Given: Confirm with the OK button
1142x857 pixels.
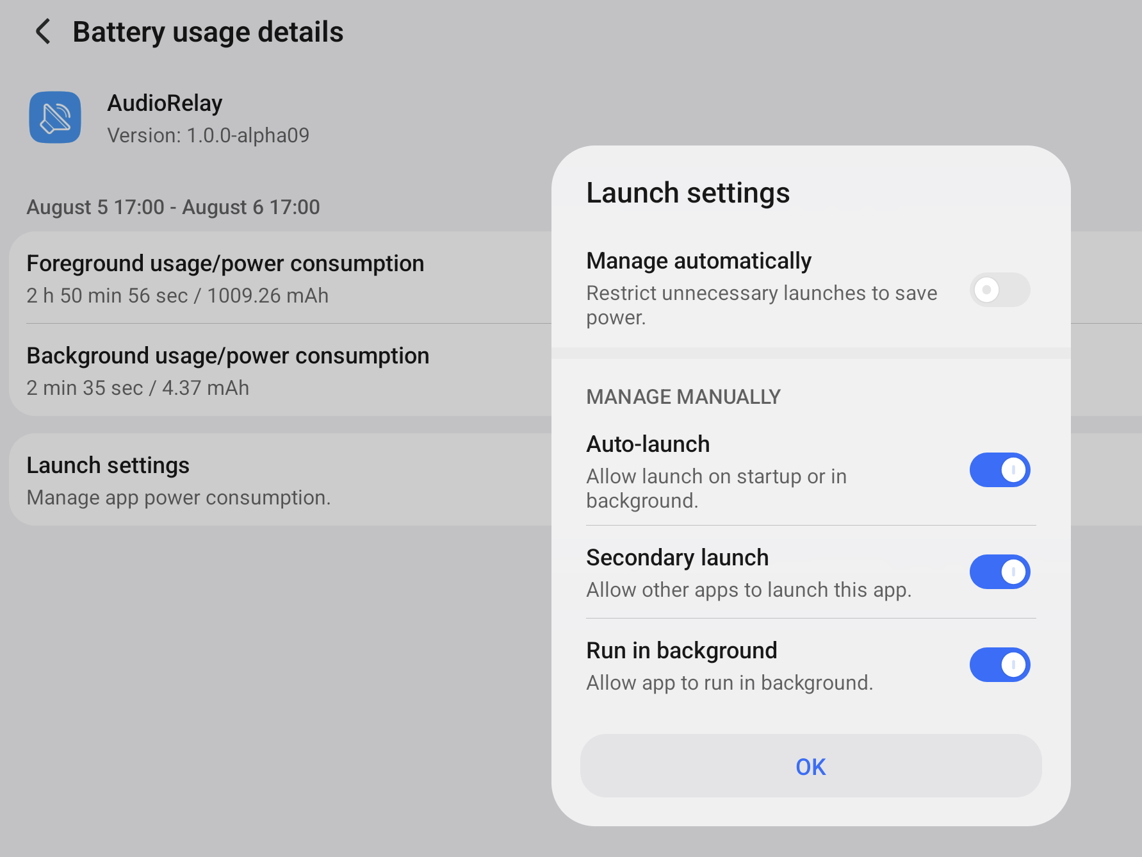Looking at the screenshot, I should click(810, 766).
